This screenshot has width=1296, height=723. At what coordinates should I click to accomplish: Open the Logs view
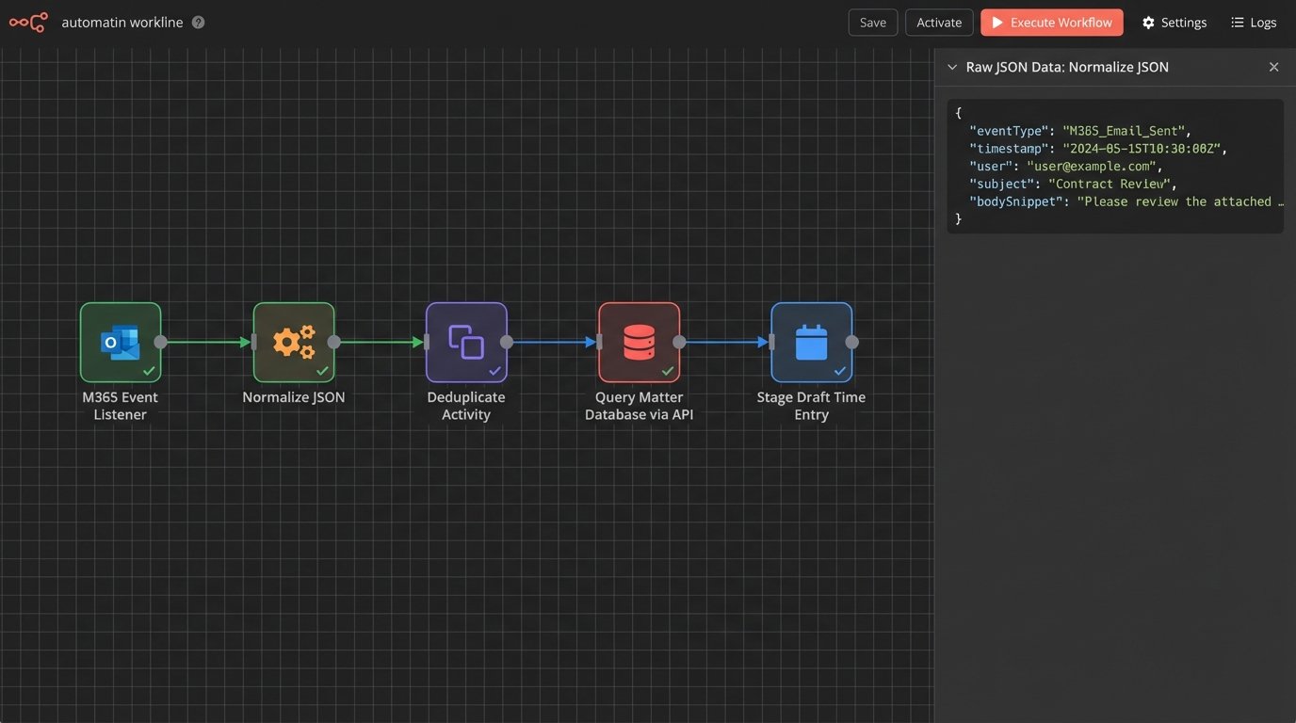(x=1254, y=23)
